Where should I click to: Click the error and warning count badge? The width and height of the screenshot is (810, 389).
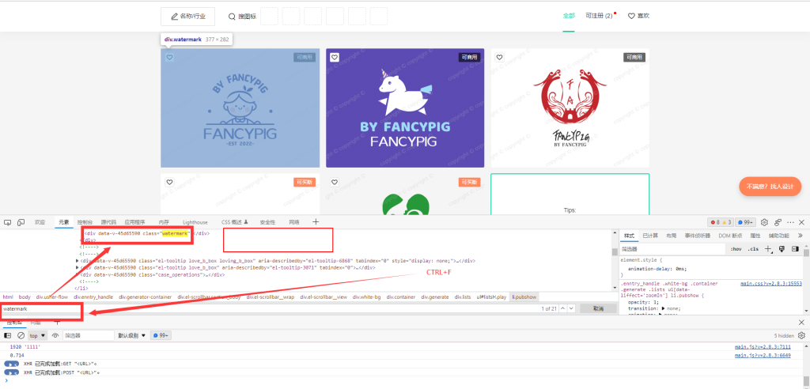click(721, 222)
